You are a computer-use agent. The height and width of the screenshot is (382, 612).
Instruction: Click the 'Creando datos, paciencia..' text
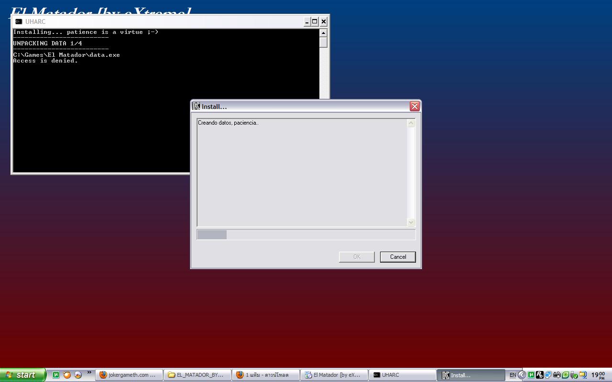point(228,123)
